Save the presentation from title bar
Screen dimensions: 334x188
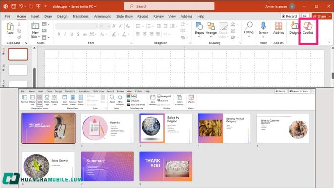[x=14, y=6]
